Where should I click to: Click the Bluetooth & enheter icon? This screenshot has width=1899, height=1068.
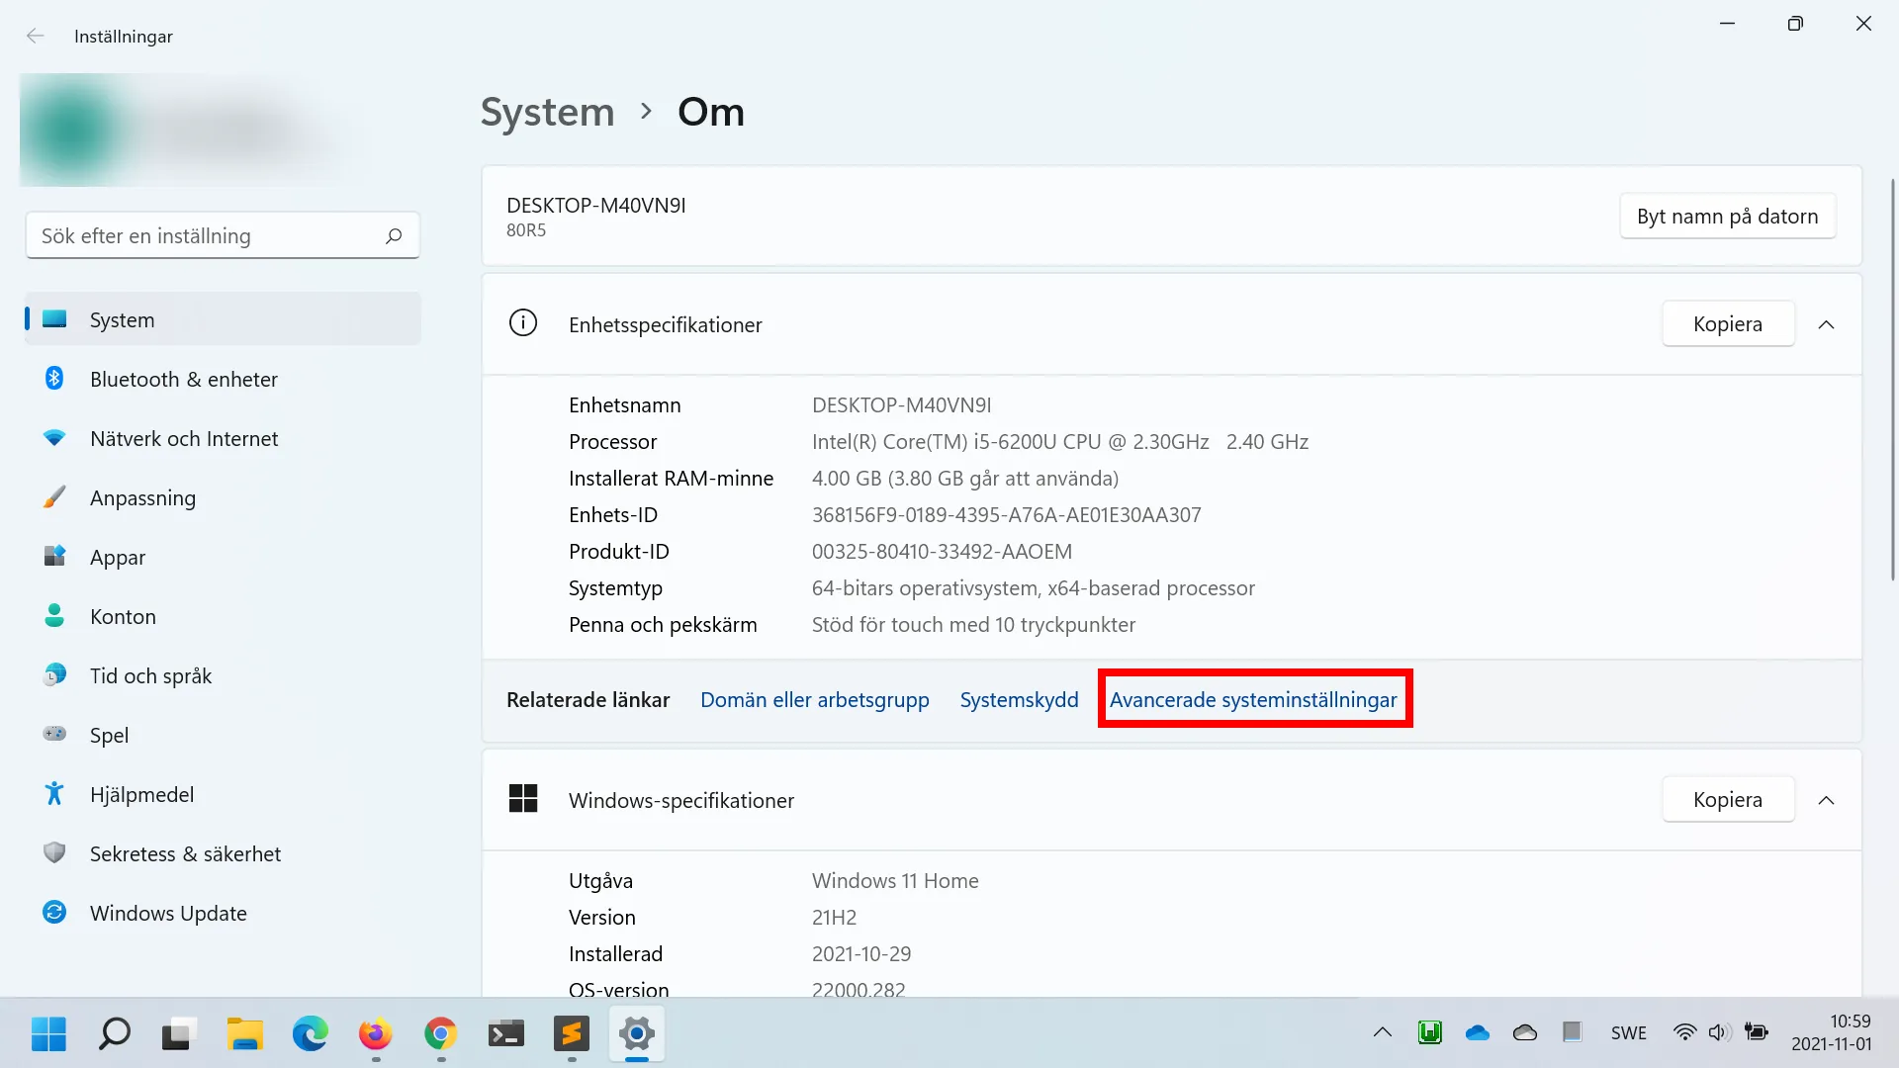point(54,379)
